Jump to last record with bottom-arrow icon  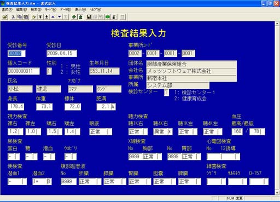click(x=46, y=17)
